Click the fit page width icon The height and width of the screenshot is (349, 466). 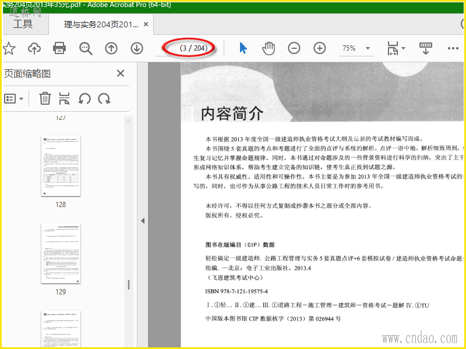(x=393, y=48)
